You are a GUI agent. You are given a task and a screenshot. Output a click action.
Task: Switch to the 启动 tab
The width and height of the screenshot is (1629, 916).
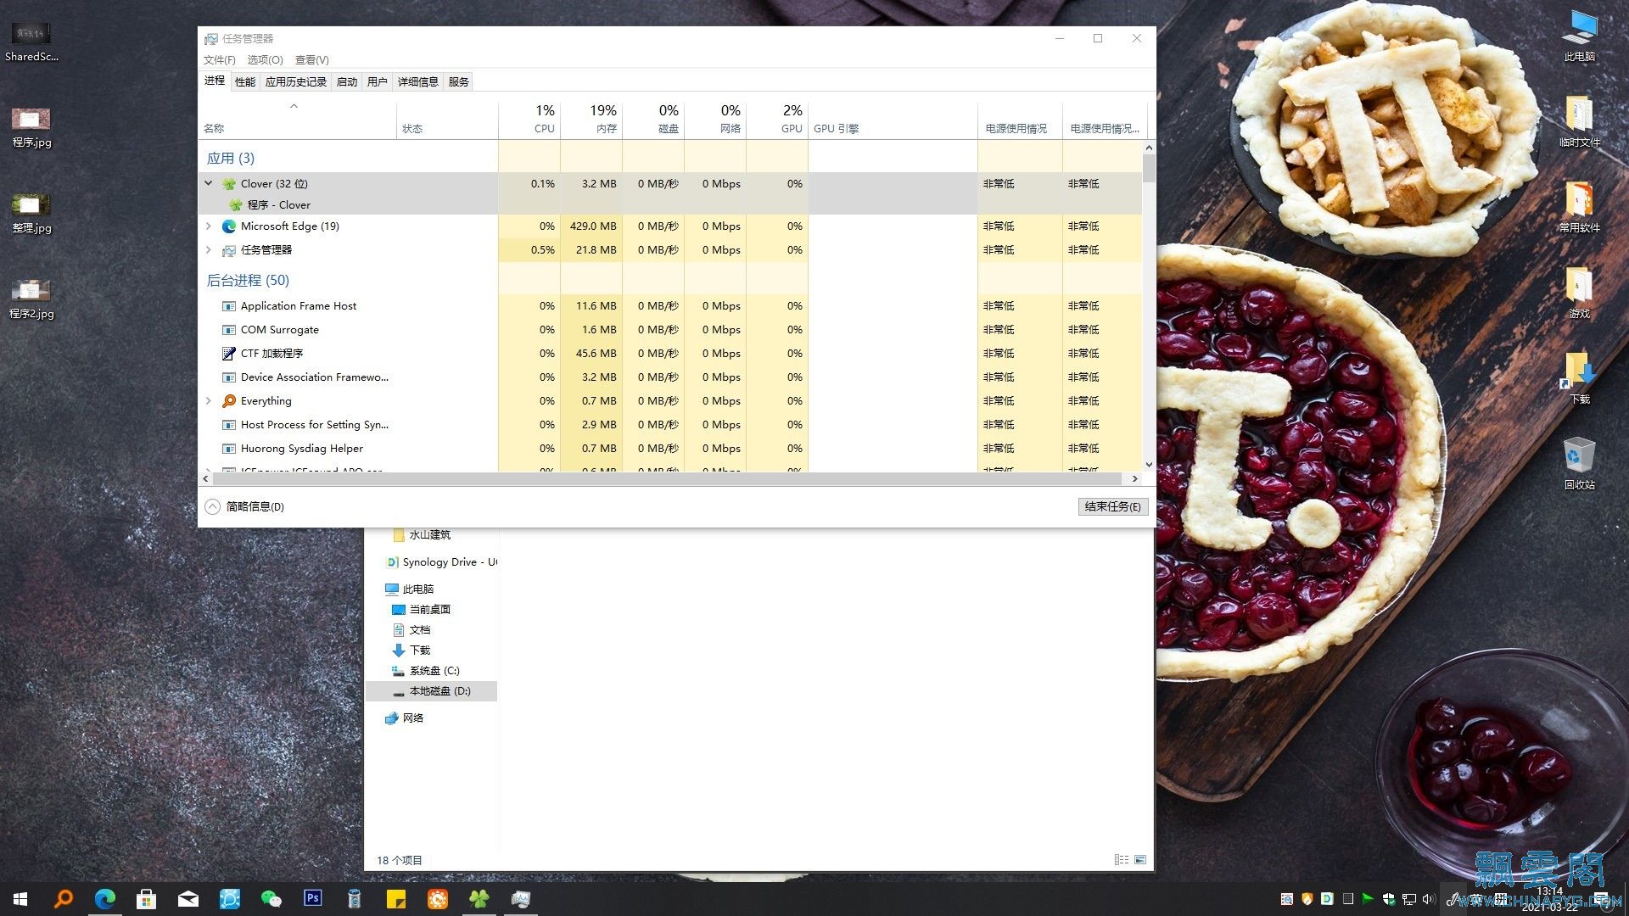point(347,82)
